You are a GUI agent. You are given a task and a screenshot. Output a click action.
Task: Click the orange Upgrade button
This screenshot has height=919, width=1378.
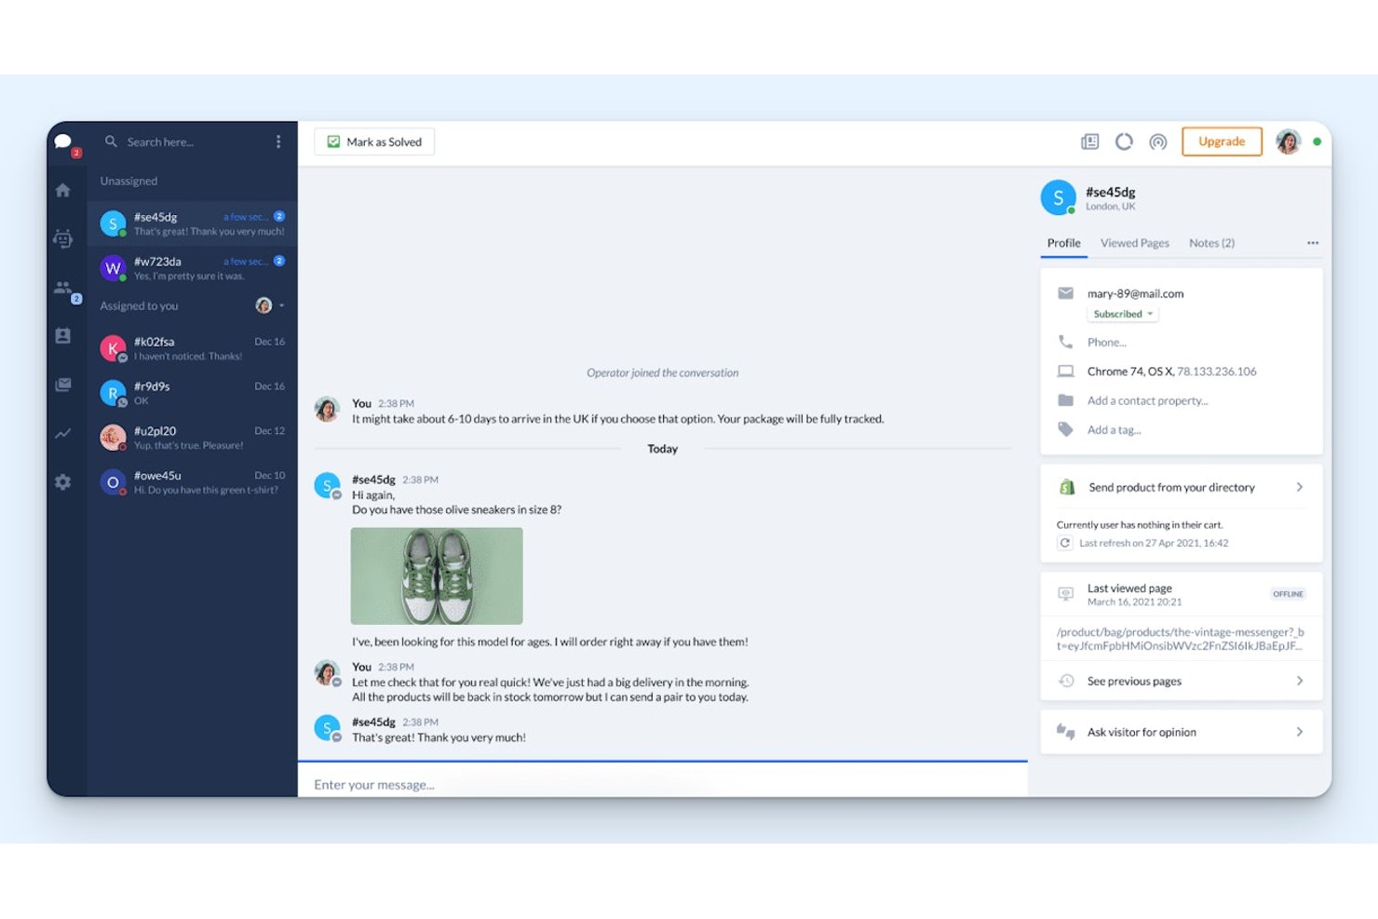pyautogui.click(x=1222, y=142)
